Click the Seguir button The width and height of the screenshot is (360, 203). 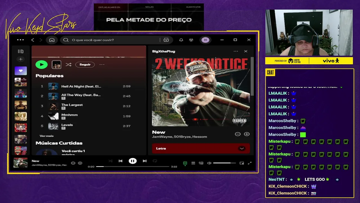85,65
